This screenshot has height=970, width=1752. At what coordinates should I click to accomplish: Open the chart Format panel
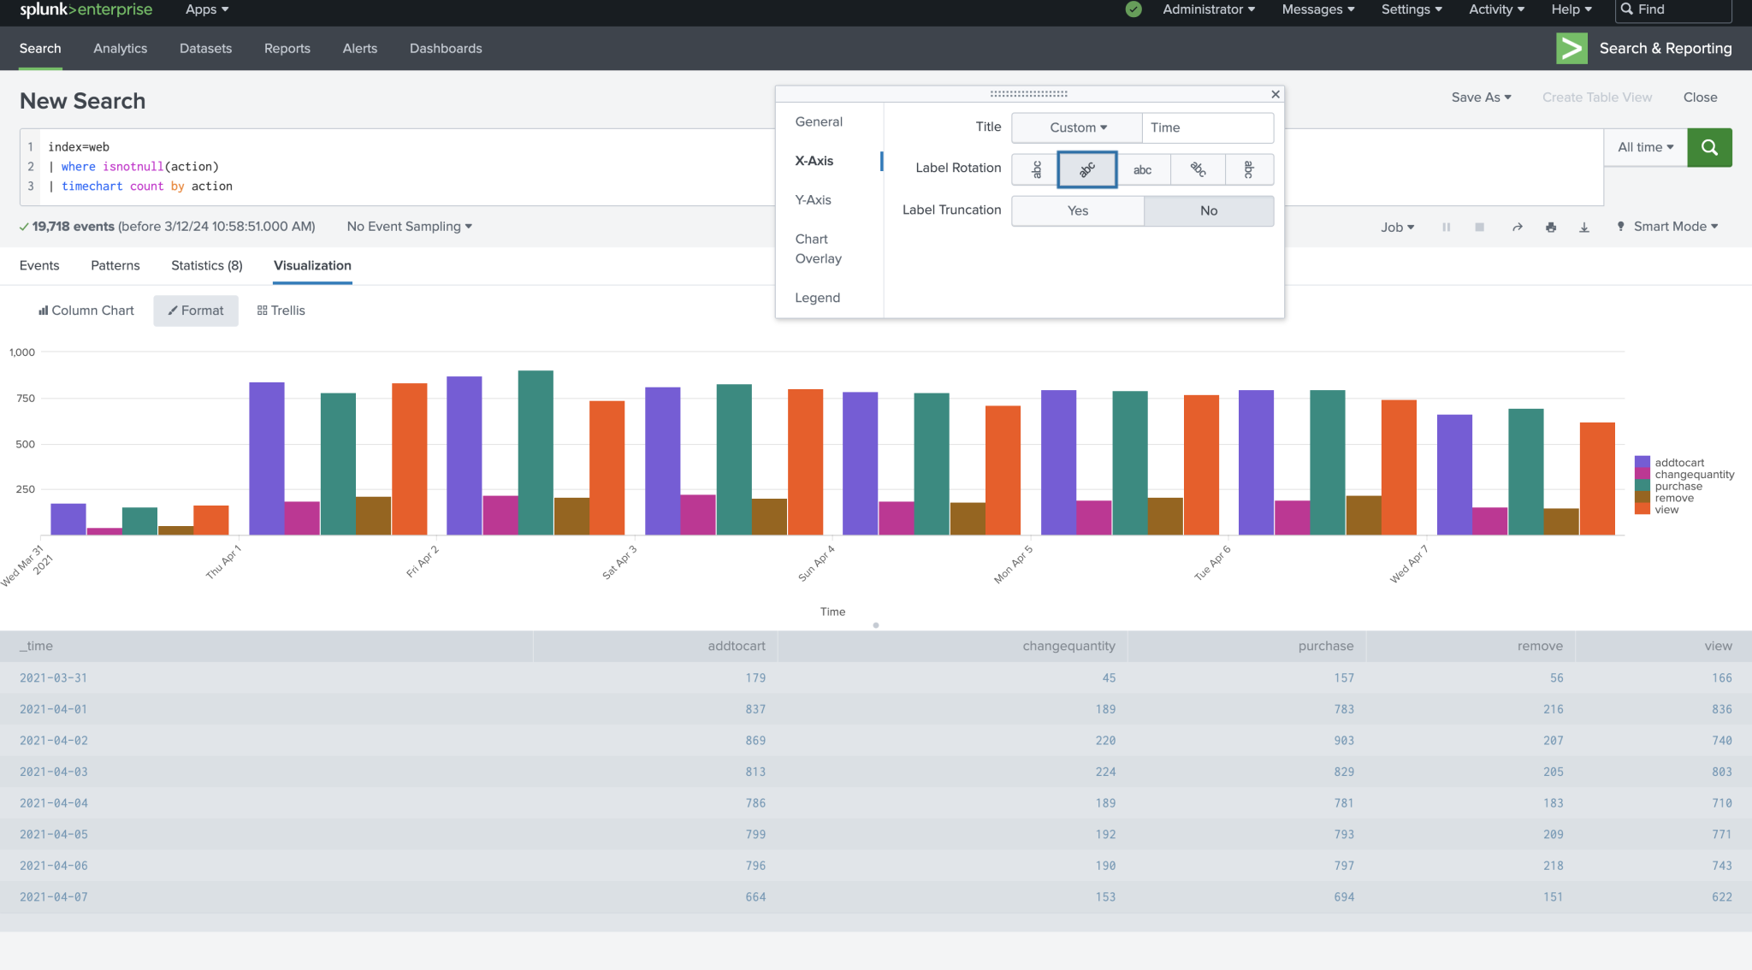[x=195, y=311]
